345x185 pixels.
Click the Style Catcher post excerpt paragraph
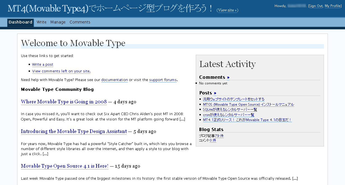coord(106,149)
